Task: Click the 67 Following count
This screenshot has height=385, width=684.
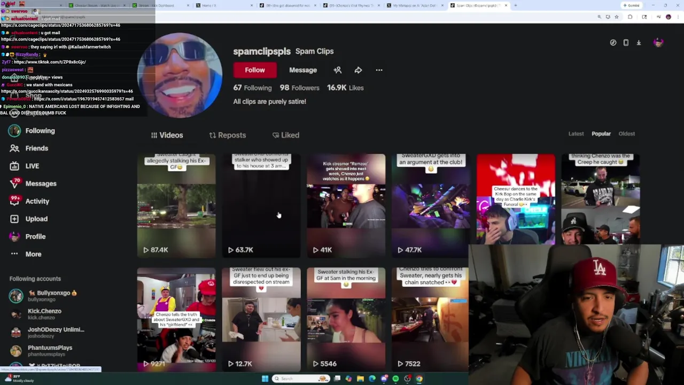Action: [x=252, y=88]
